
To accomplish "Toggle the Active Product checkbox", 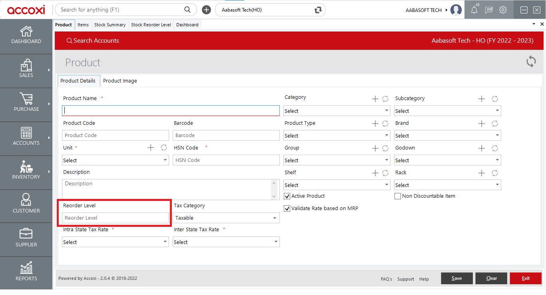I will (x=287, y=196).
